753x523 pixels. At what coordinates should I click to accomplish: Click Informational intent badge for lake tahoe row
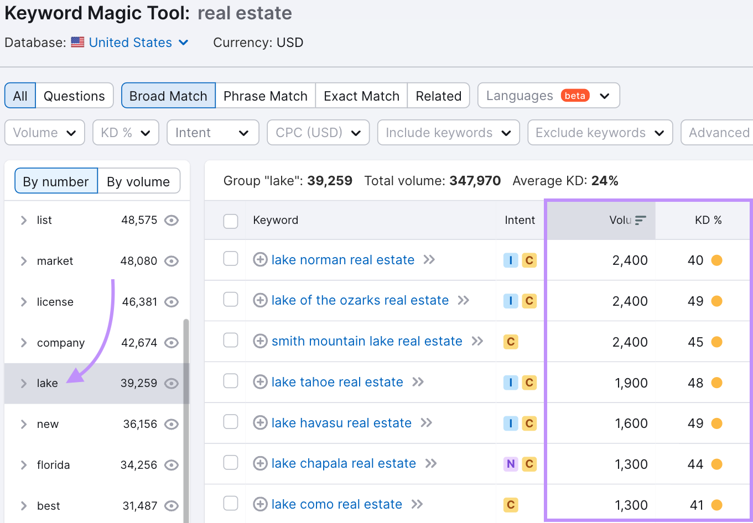[511, 383]
